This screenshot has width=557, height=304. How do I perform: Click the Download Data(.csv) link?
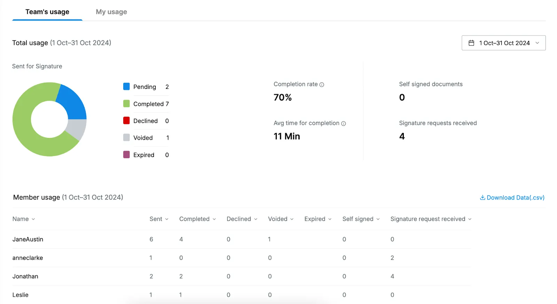click(x=512, y=197)
